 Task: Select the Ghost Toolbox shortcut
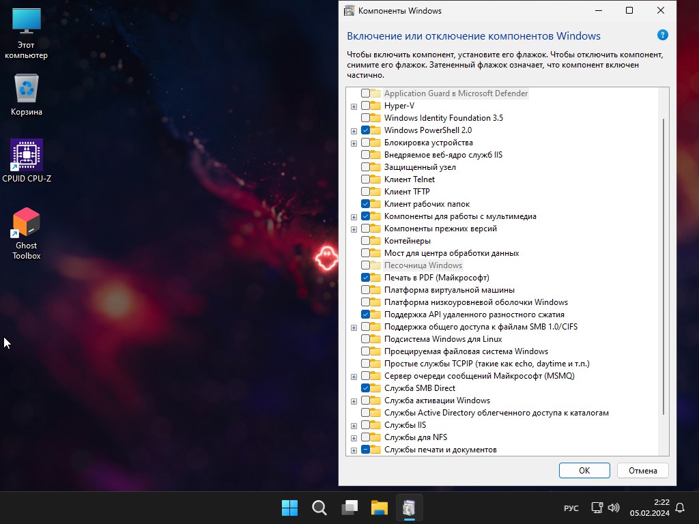[27, 233]
